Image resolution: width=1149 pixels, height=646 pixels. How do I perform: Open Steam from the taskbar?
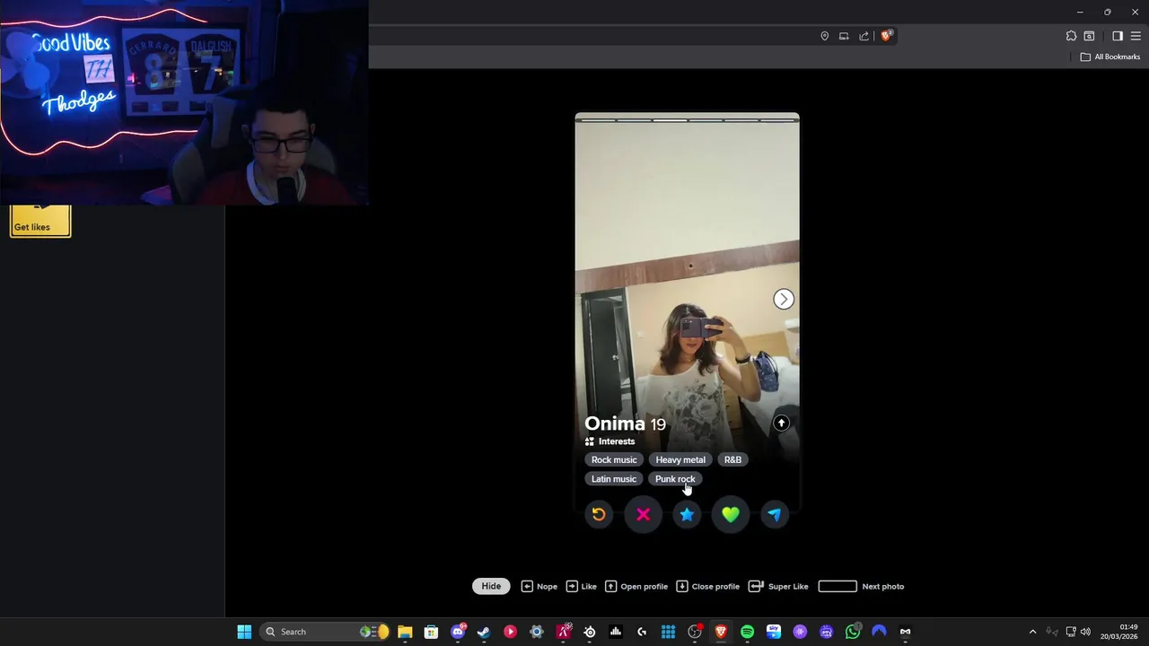[x=484, y=632]
